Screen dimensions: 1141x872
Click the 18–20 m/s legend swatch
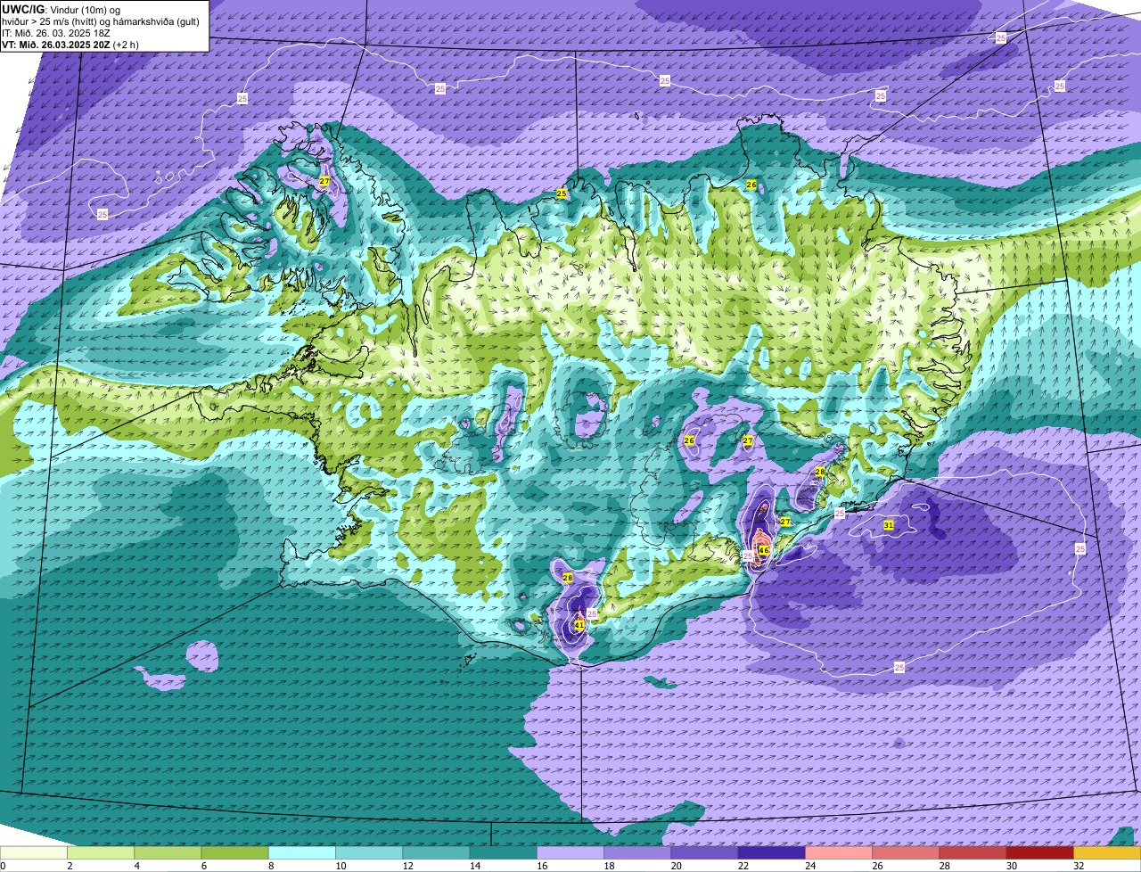[x=637, y=852]
